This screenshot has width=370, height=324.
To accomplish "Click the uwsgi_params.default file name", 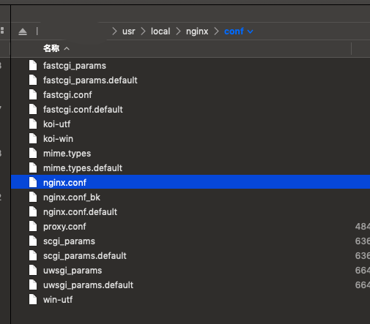I will [x=88, y=285].
